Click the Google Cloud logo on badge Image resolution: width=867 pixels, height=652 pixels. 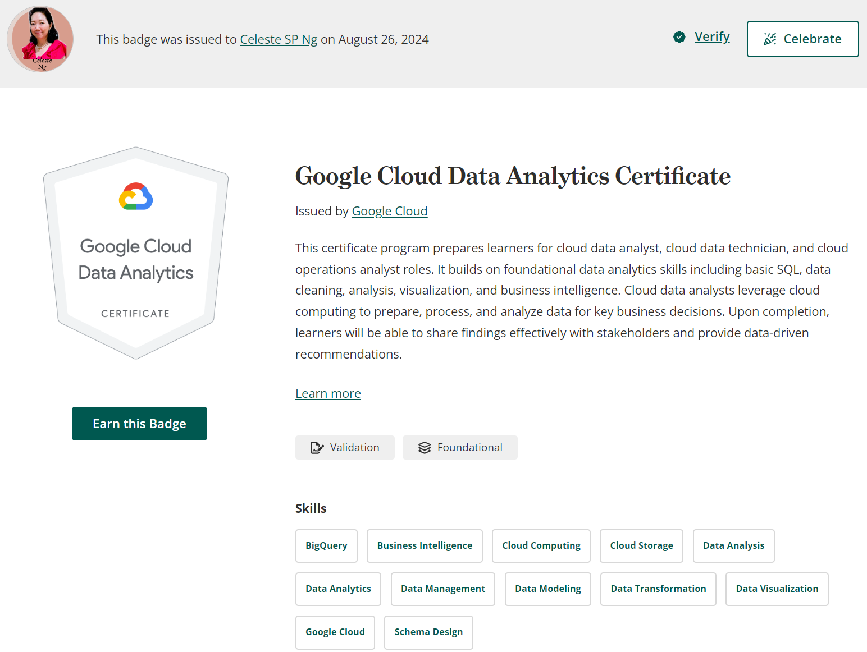(x=136, y=196)
